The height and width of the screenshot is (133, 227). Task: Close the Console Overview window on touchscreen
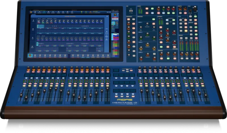coord(107,16)
